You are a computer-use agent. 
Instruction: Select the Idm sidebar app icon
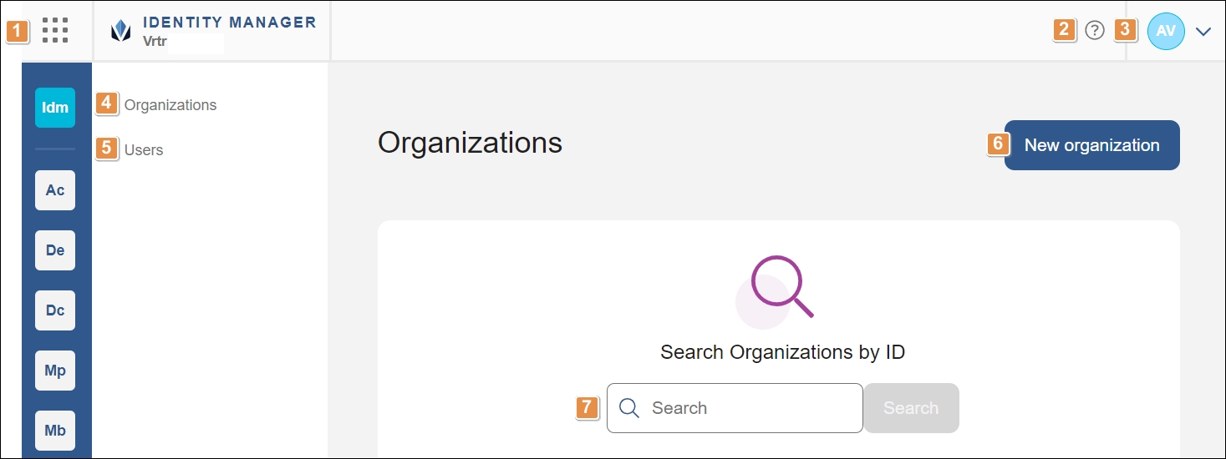point(55,108)
